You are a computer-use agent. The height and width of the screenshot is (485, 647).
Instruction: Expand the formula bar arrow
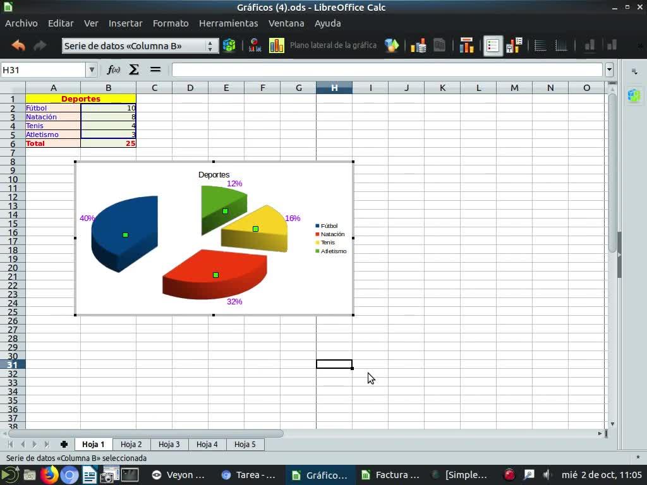pos(610,69)
